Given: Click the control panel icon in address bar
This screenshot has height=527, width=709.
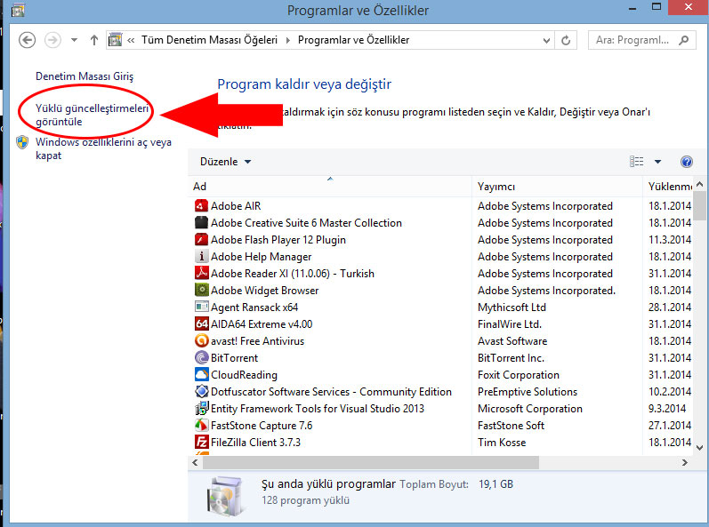Looking at the screenshot, I should [116, 40].
